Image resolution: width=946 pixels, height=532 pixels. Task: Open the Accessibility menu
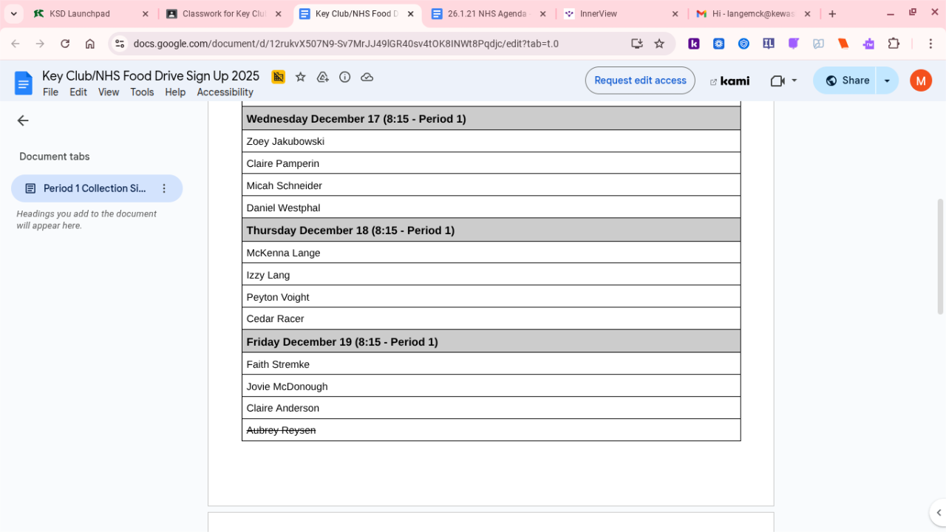point(225,92)
